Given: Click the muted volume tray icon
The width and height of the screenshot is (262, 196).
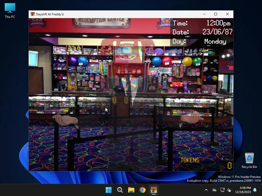Looking at the screenshot, I should tap(229, 190).
